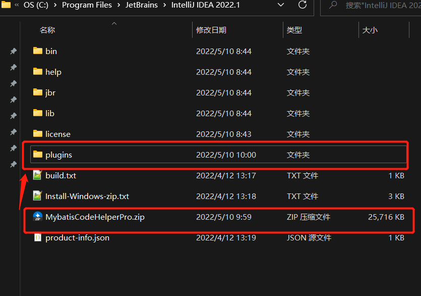Select the jbr folder icon

pyautogui.click(x=38, y=92)
